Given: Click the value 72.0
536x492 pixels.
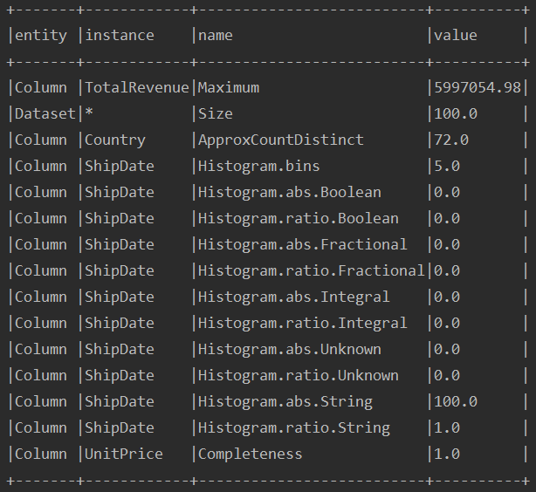Looking at the screenshot, I should point(451,140).
